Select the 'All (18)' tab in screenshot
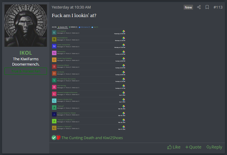 pyautogui.click(x=54, y=27)
